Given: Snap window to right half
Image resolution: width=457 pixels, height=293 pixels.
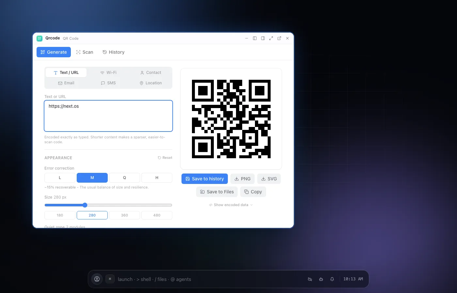Looking at the screenshot, I should coord(263,38).
